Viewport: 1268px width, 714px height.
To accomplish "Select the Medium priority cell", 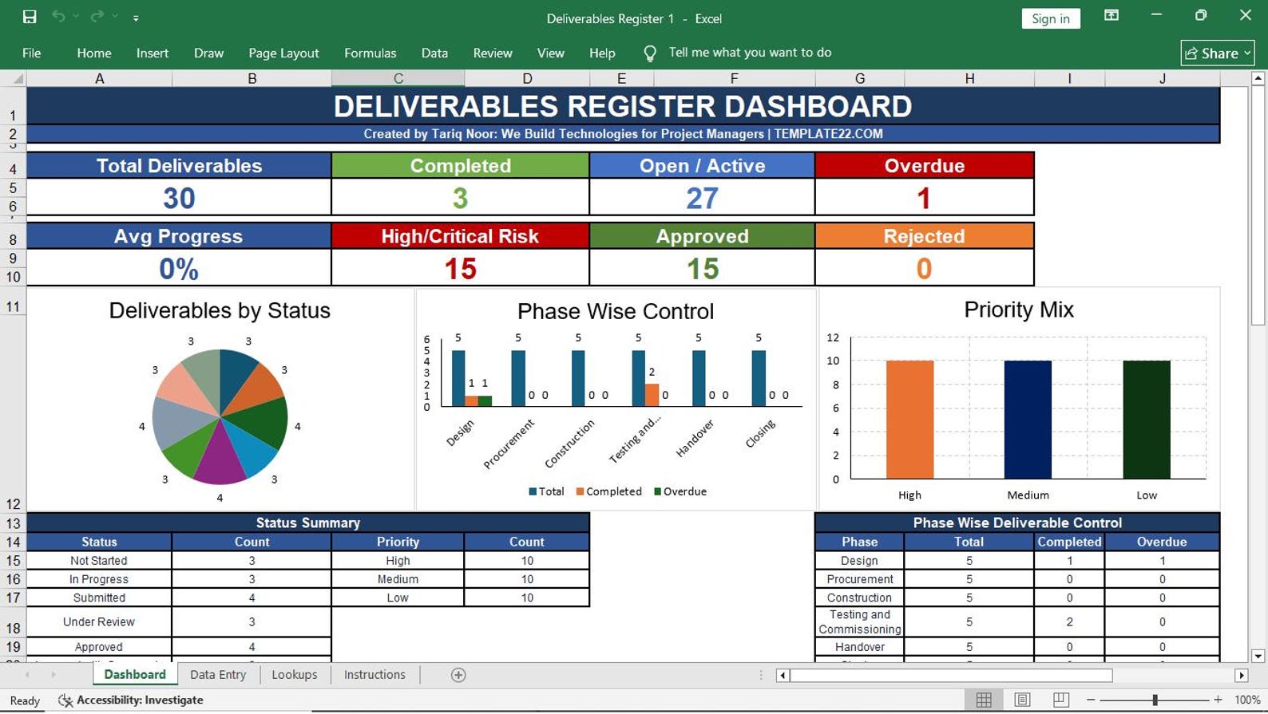I will tap(398, 579).
